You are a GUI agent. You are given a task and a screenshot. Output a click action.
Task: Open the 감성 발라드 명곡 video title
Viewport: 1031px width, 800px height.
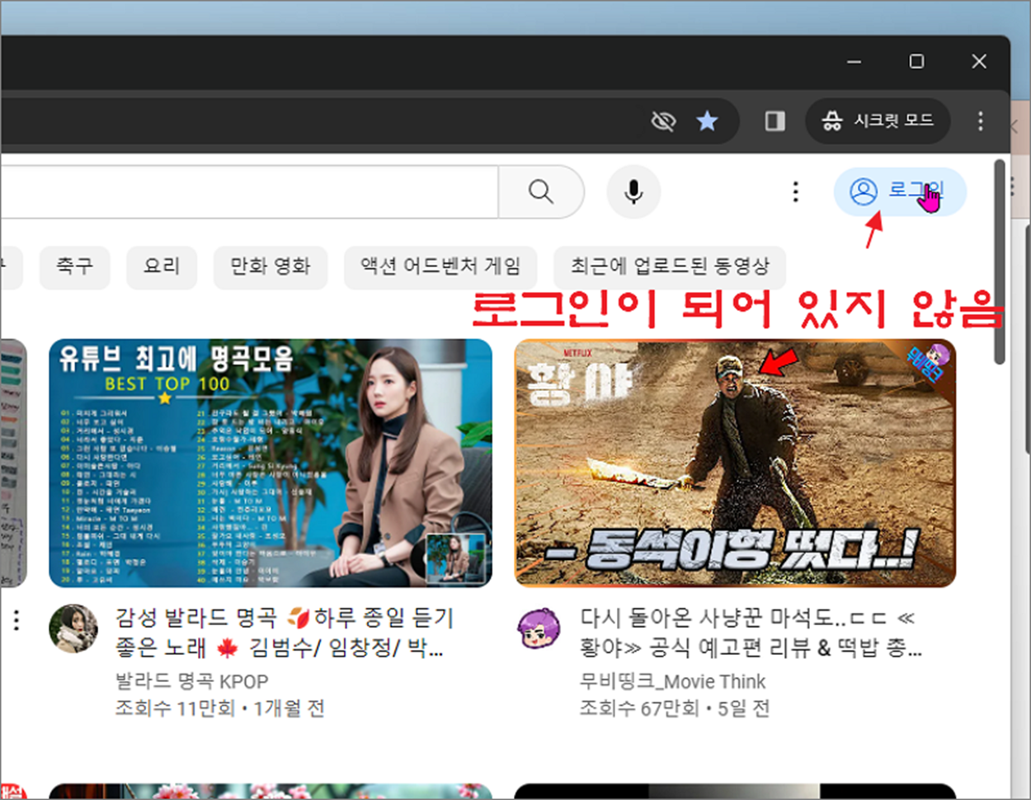pos(285,633)
